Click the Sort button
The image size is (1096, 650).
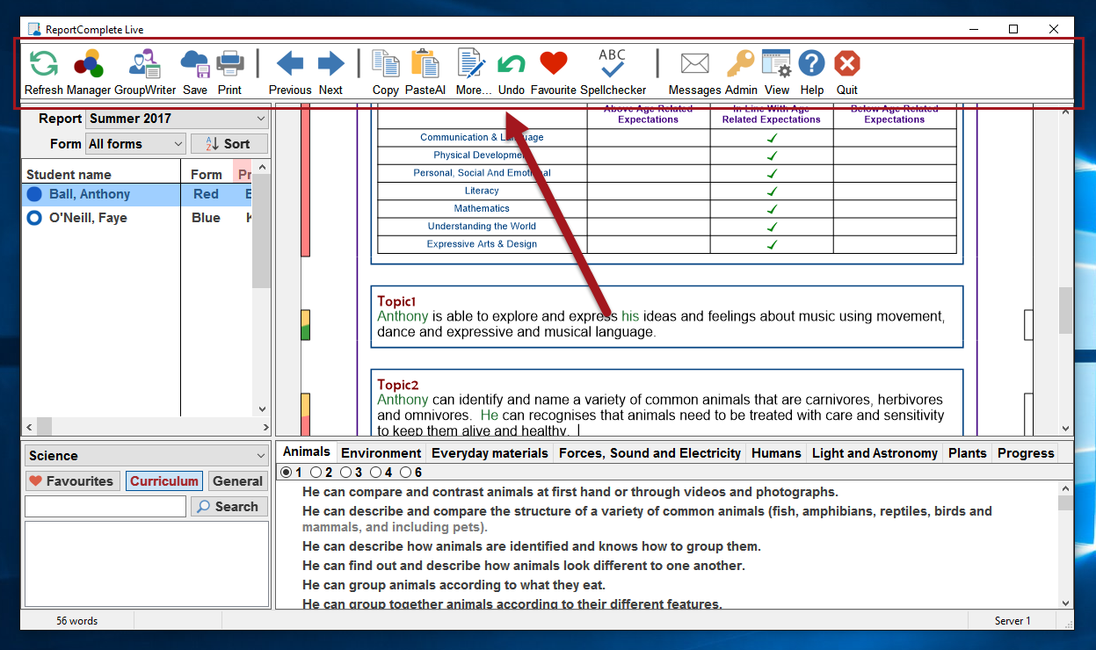[x=229, y=144]
